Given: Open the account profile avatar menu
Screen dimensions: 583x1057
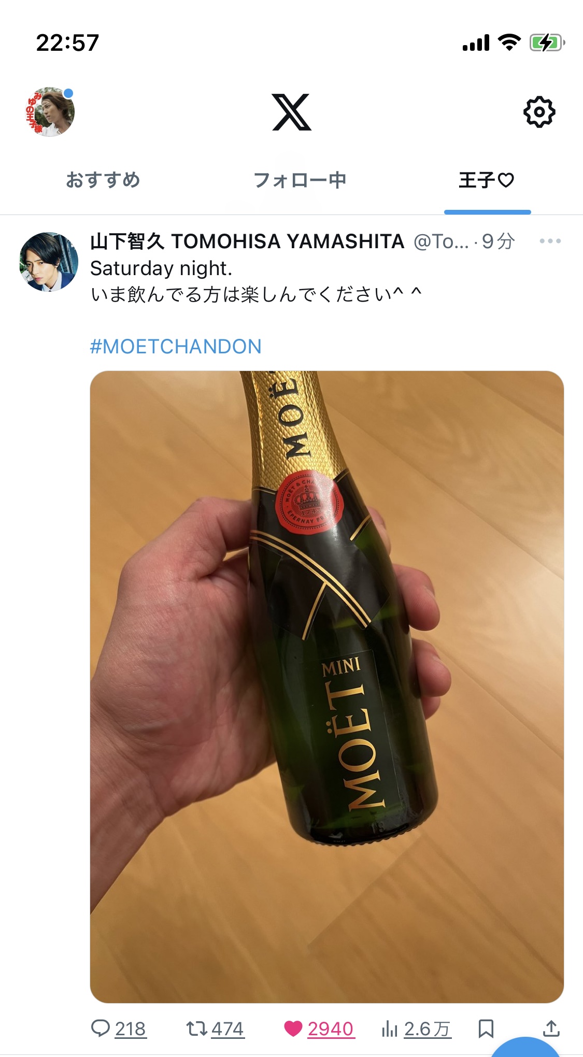Looking at the screenshot, I should coord(50,112).
